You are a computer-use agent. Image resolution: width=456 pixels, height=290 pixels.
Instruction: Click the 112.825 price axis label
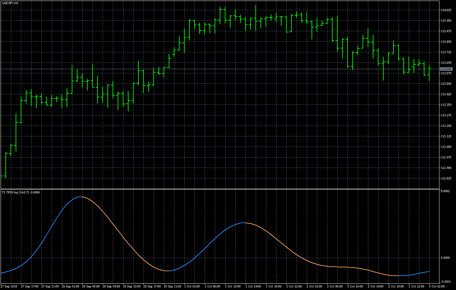pos(446,178)
